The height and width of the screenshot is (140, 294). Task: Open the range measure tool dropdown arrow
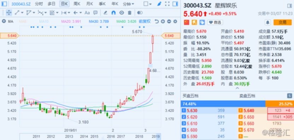69,13
